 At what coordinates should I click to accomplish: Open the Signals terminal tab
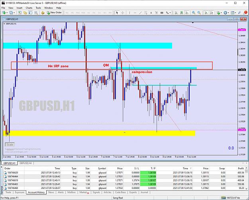[x=96, y=192]
